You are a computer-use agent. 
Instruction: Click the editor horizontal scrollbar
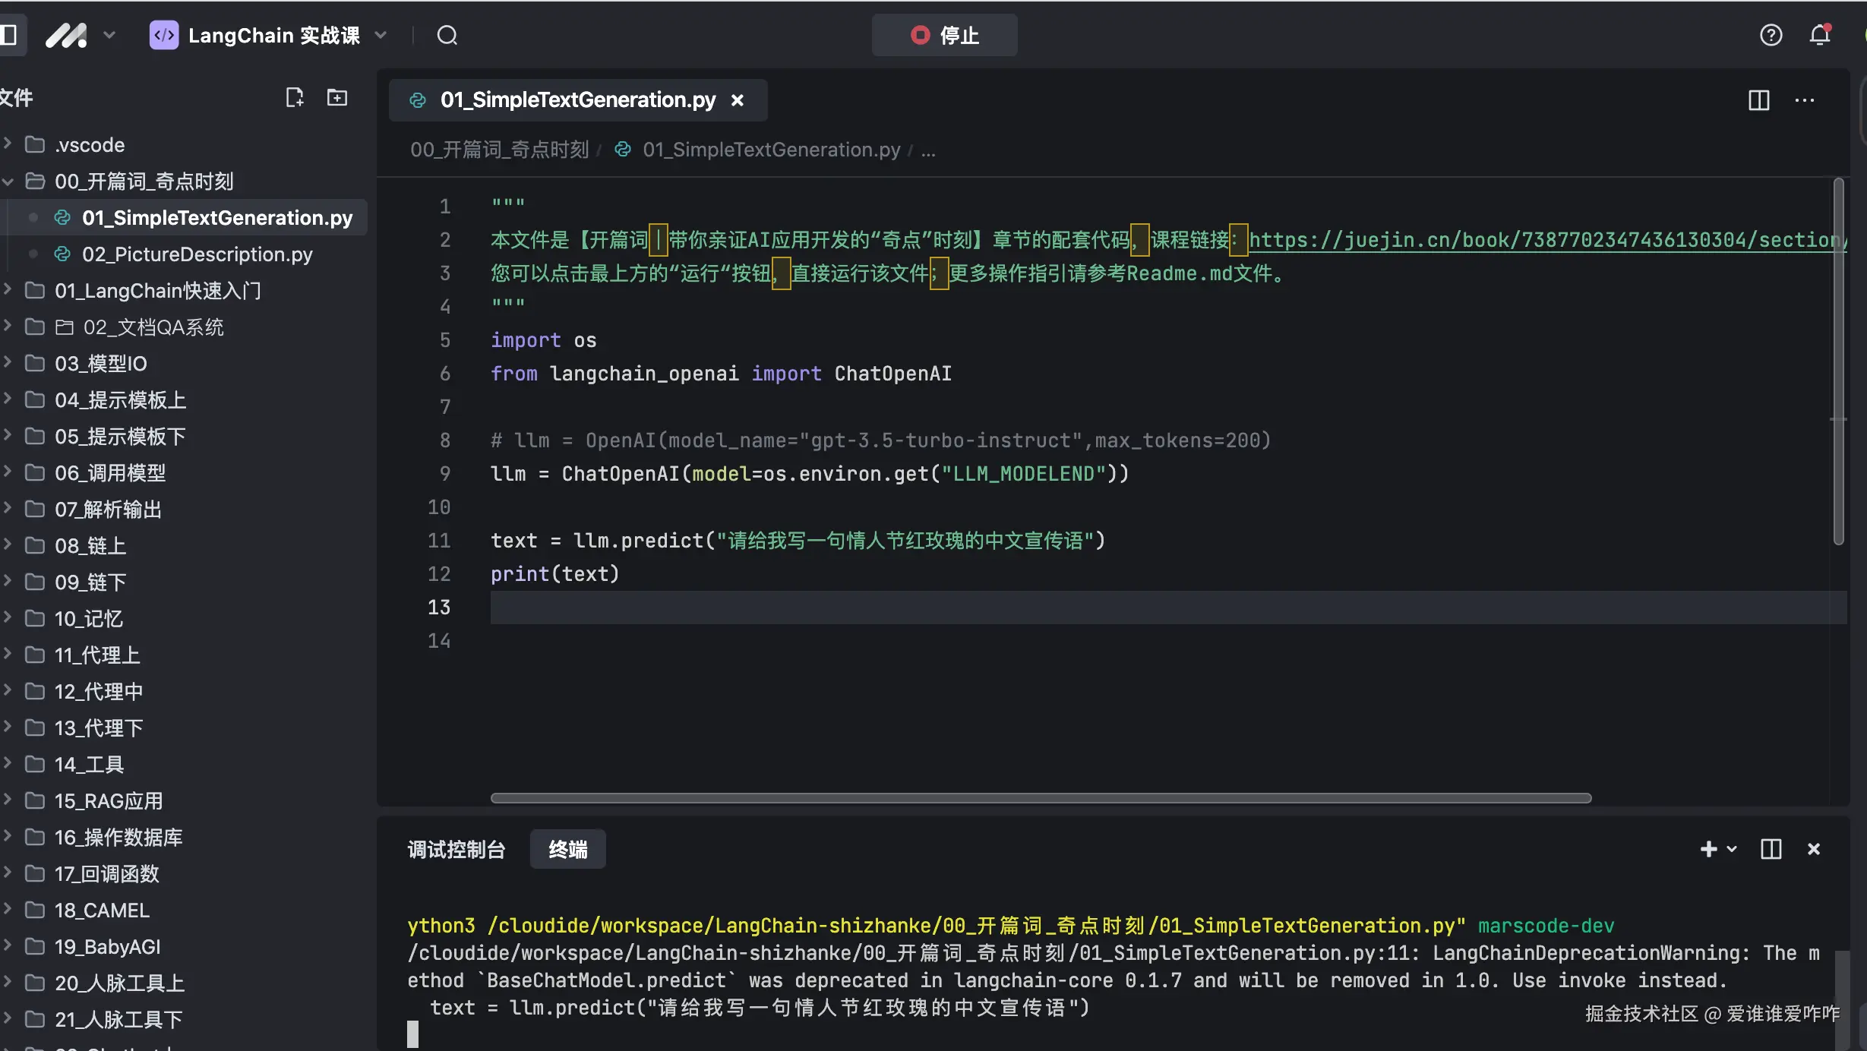tap(1041, 798)
